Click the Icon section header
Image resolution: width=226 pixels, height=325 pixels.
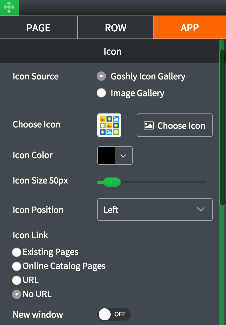pos(113,52)
